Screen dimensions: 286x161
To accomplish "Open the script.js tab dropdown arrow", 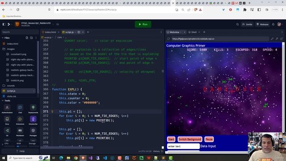I will pyautogui.click(x=75, y=32).
